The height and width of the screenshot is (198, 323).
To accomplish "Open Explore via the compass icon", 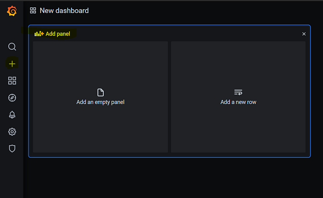I will coord(12,98).
